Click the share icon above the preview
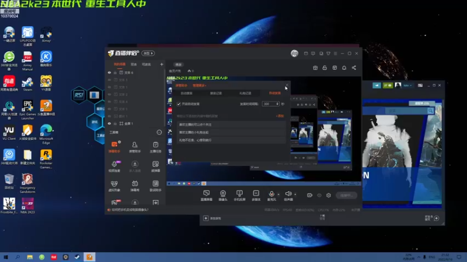The image size is (467, 262). pyautogui.click(x=354, y=68)
